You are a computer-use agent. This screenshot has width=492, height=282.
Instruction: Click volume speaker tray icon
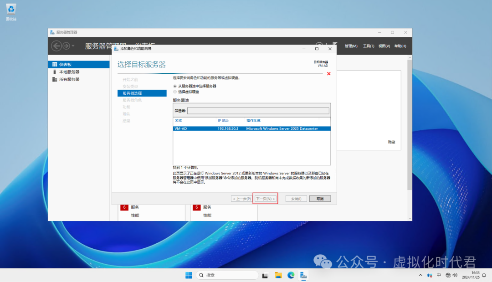[x=455, y=275]
